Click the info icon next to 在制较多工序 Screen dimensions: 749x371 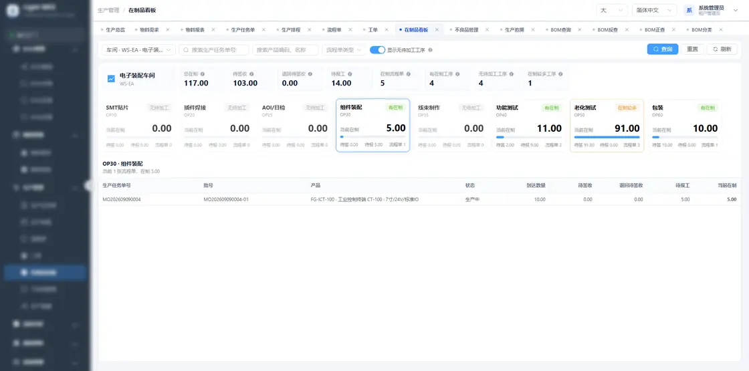[x=560, y=74]
